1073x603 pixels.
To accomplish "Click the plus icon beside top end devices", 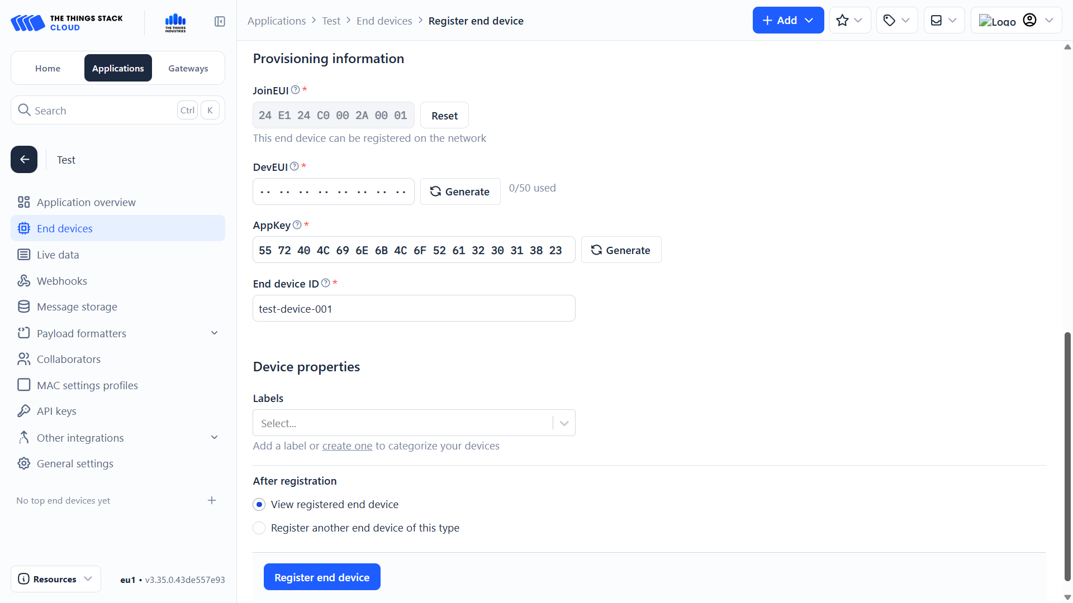I will pos(212,500).
